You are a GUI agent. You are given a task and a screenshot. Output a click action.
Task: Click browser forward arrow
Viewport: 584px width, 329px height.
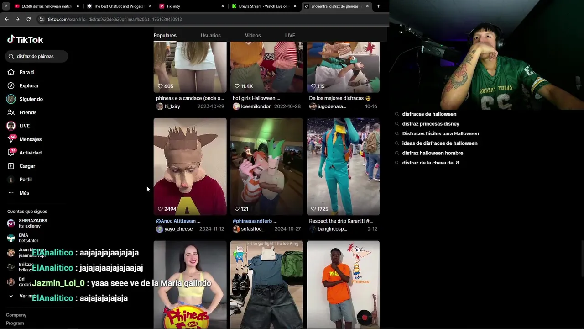[17, 19]
